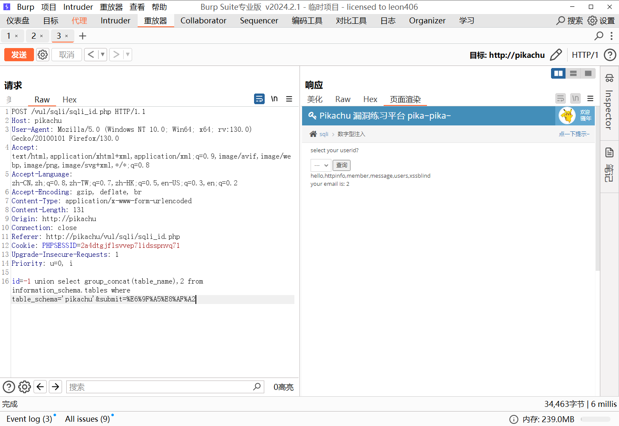This screenshot has height=426, width=619.
Task: Select request Hex view tab
Action: tap(69, 99)
